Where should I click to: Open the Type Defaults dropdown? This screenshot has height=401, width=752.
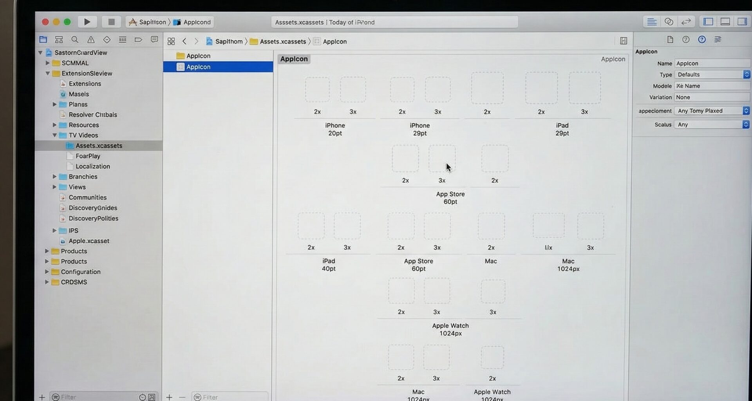pos(712,74)
